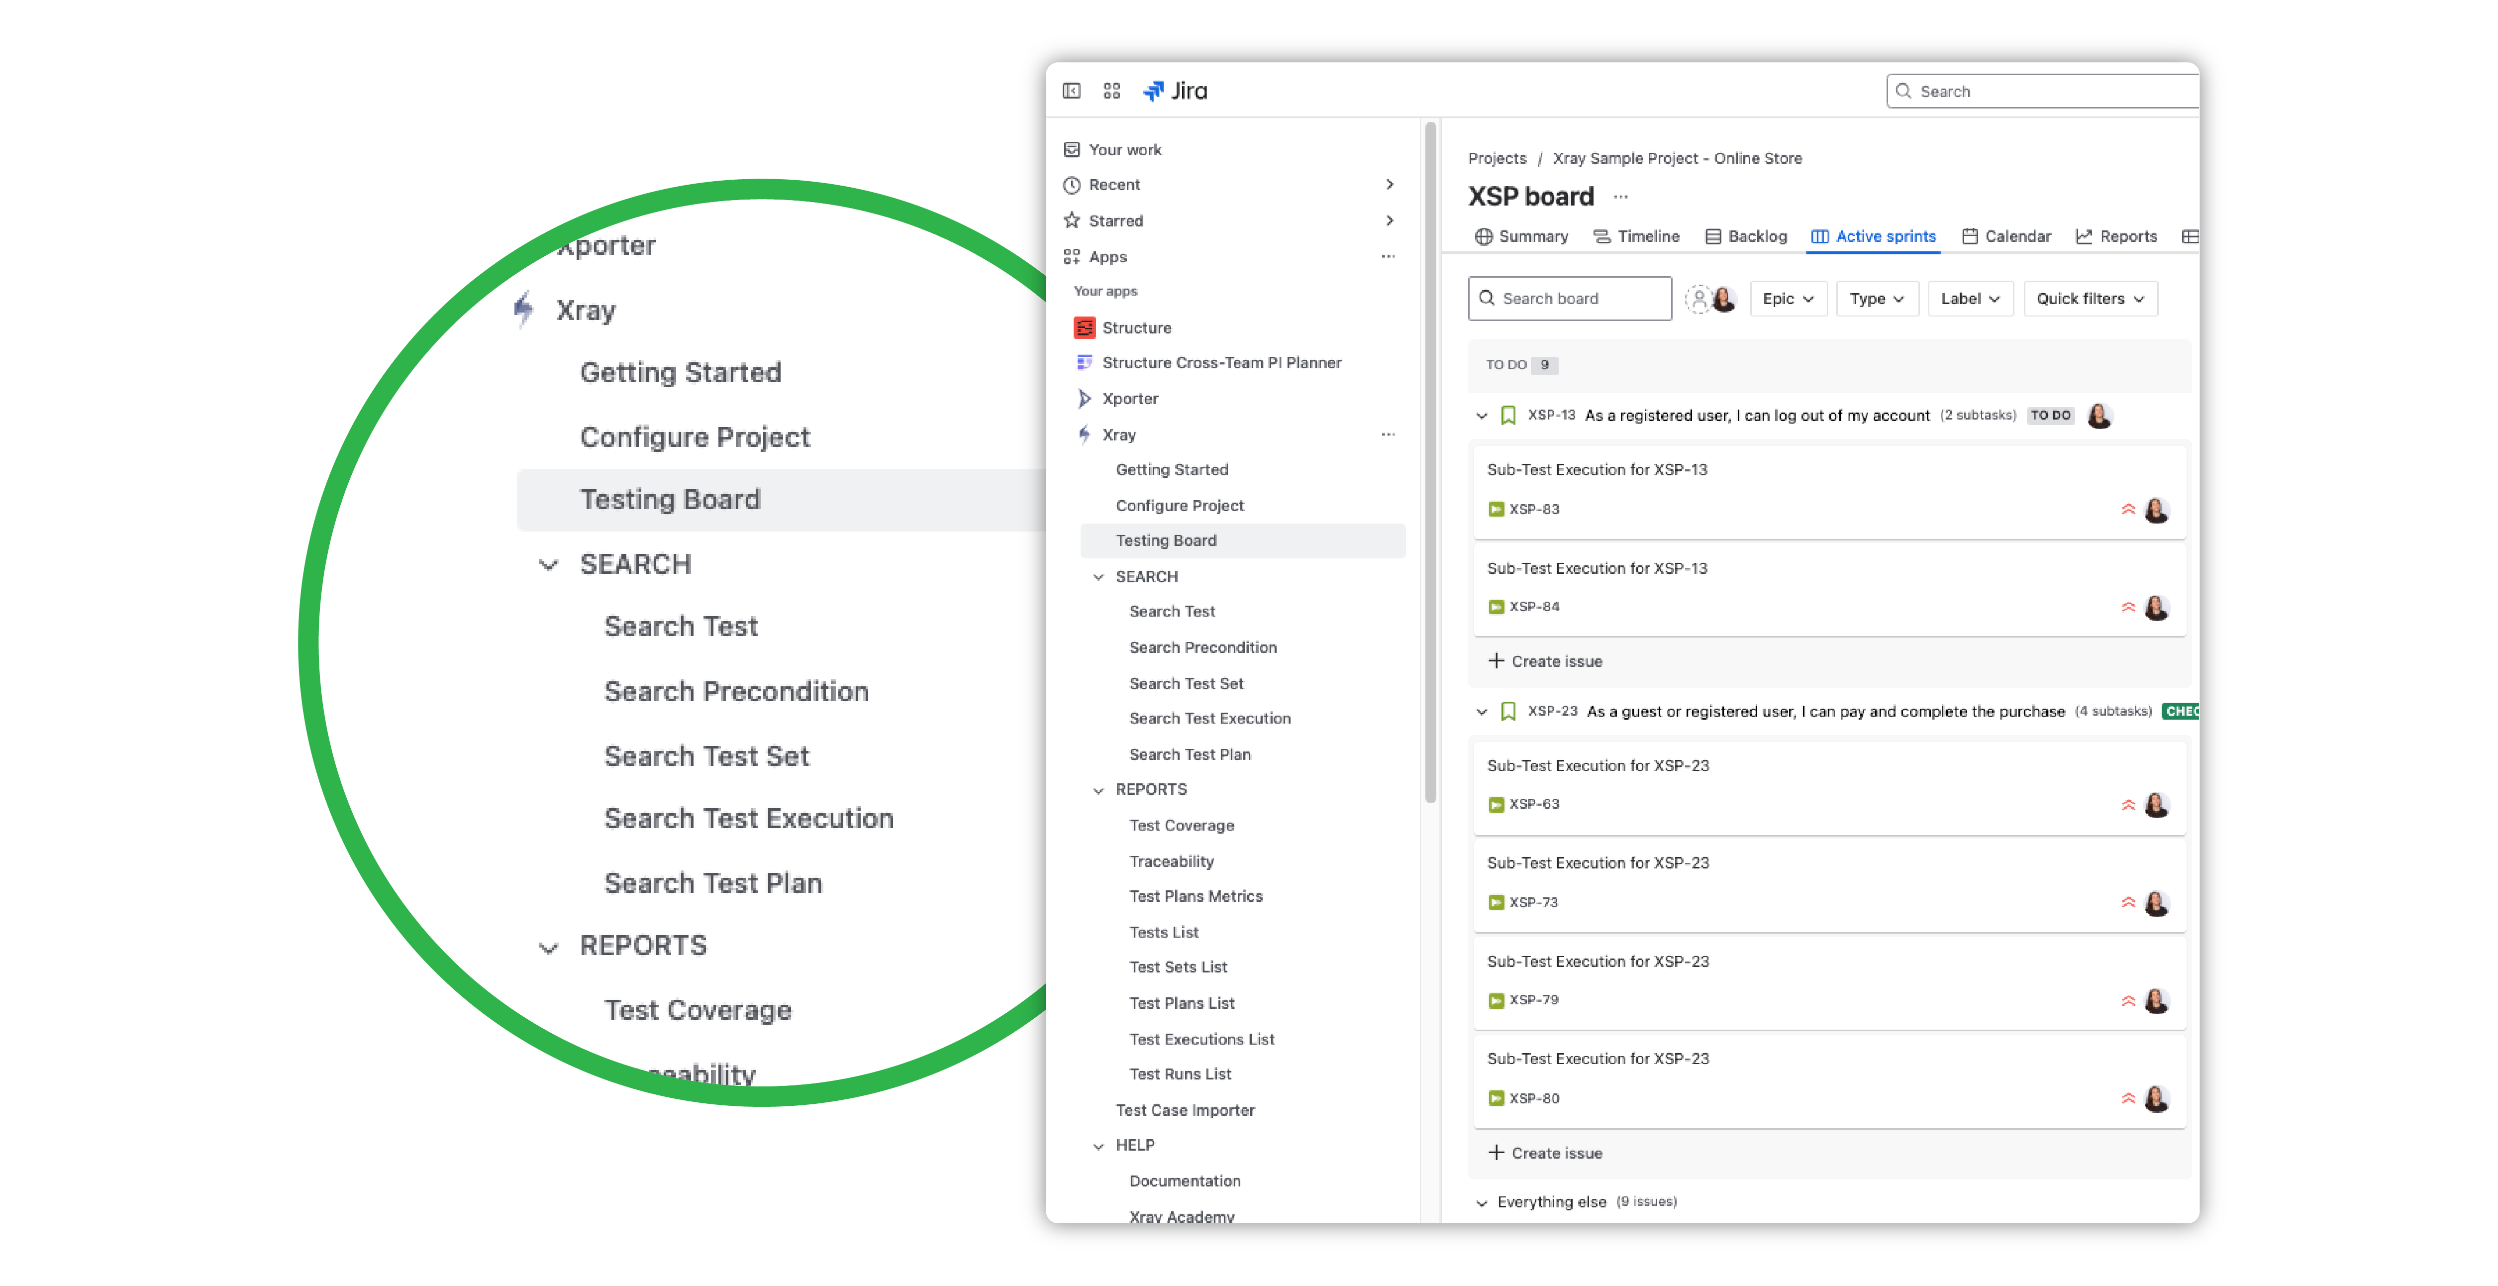Click the collapse sidebar icon
The height and width of the screenshot is (1286, 2498).
pos(1073,90)
